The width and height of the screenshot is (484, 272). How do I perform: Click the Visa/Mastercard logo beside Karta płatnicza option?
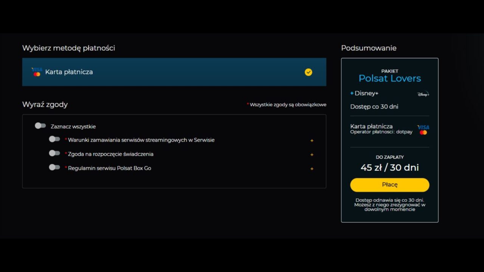click(x=37, y=72)
